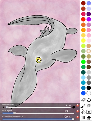Choose the bright yellow color swatch
This screenshot has width=92, height=121.
click(x=83, y=41)
